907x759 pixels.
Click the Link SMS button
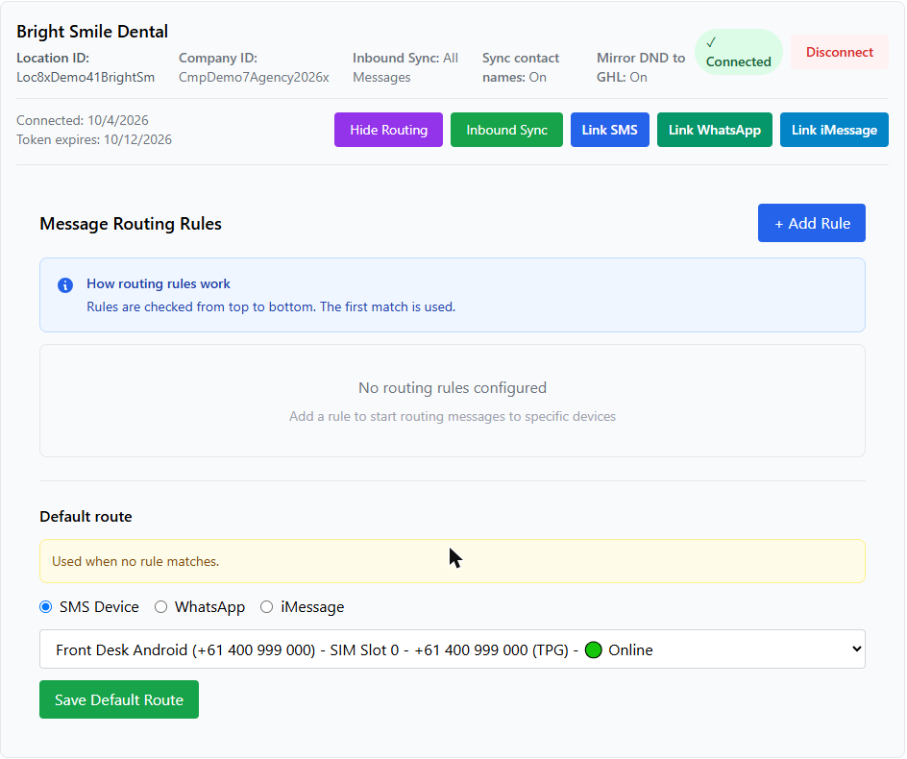[x=610, y=130]
